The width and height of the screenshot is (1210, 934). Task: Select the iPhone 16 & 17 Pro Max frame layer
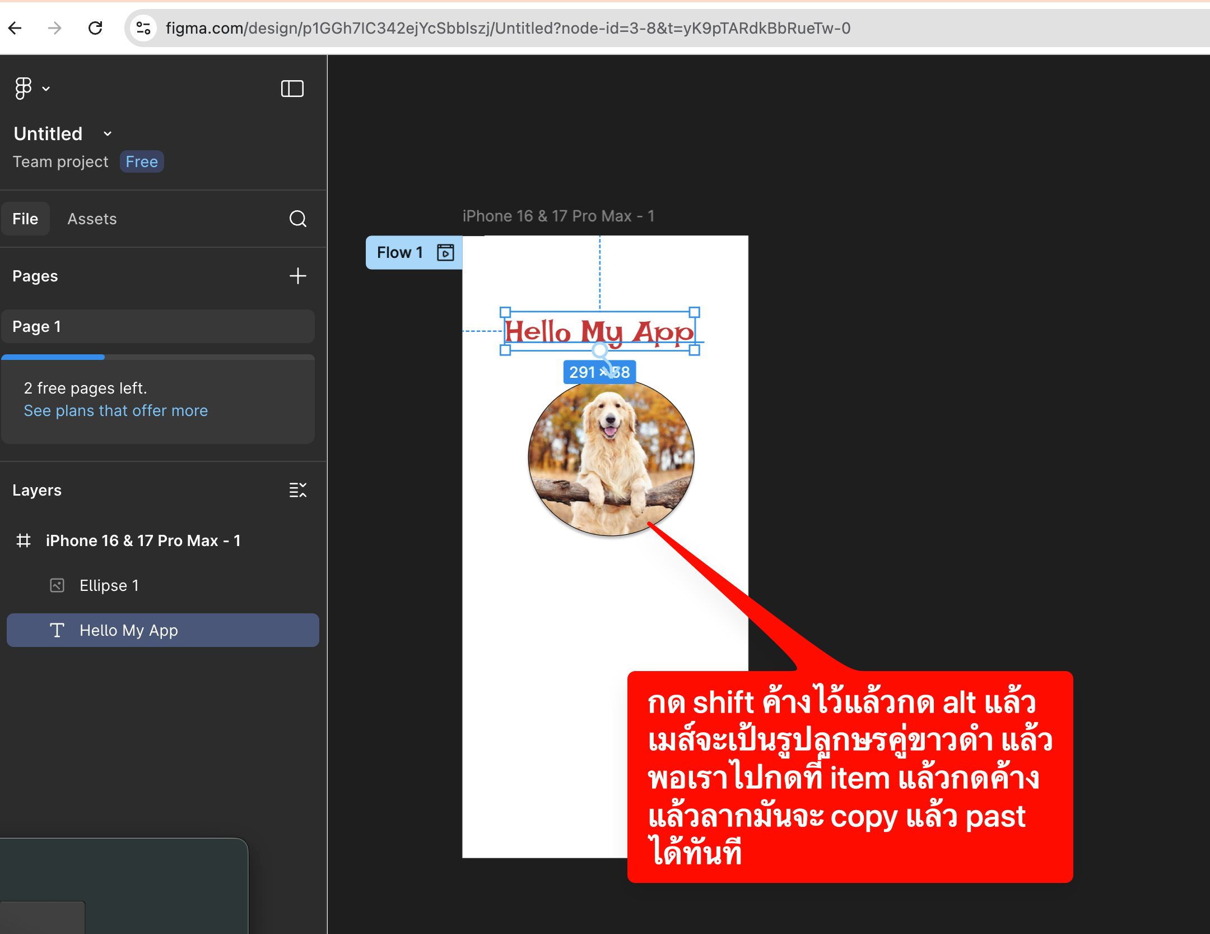pos(143,540)
